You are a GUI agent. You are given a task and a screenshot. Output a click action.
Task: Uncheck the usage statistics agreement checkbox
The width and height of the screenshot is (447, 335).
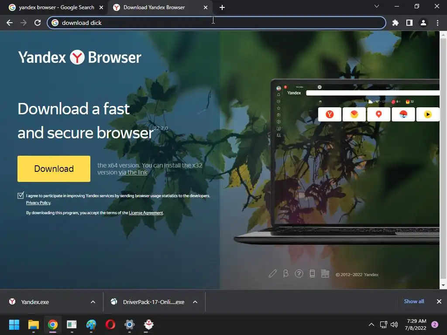point(21,195)
